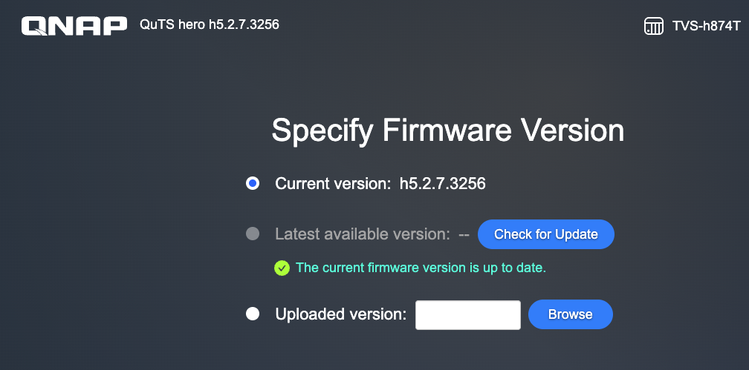Viewport: 749px width, 370px height.
Task: Click the NAS device icon beside TVS-h874T
Action: coord(653,27)
